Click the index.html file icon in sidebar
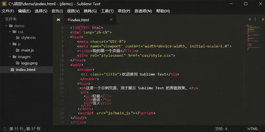The width and height of the screenshot is (265, 132). [12, 70]
